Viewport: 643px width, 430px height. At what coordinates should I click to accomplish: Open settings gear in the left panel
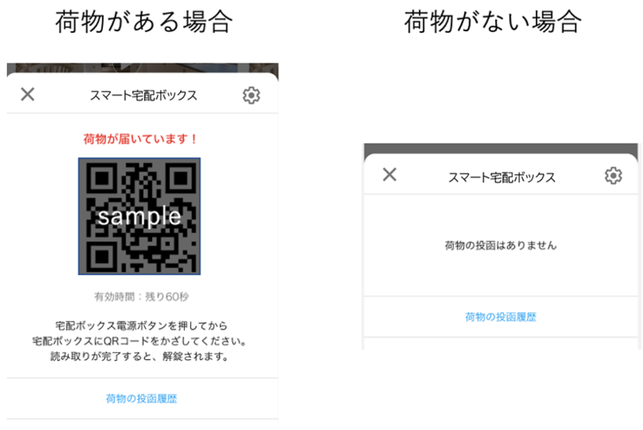click(x=251, y=95)
